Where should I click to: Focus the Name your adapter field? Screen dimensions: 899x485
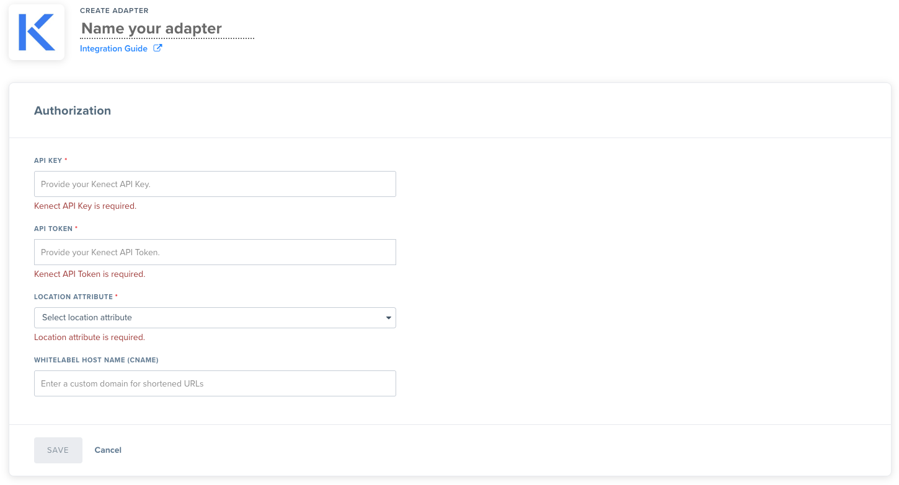tap(167, 28)
